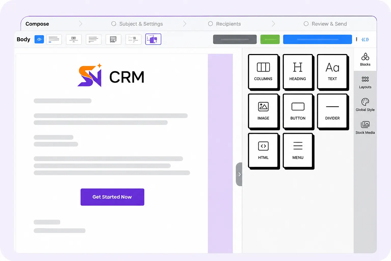391x261 pixels.
Task: Insert the Text block
Action: pos(332,72)
